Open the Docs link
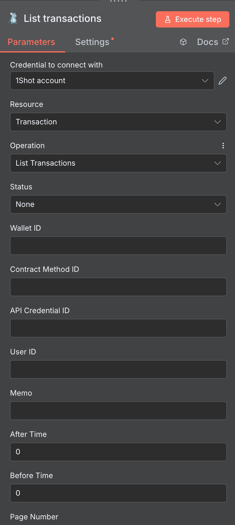Screen dimensions: 235x525 pyautogui.click(x=207, y=42)
